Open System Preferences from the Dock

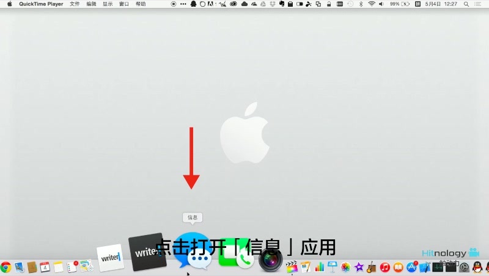pyautogui.click(x=464, y=267)
